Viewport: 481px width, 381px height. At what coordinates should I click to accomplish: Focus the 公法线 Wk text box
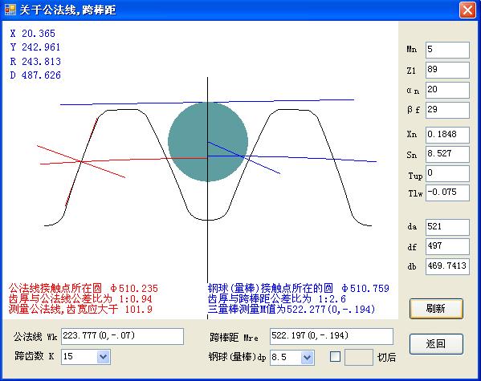[122, 336]
